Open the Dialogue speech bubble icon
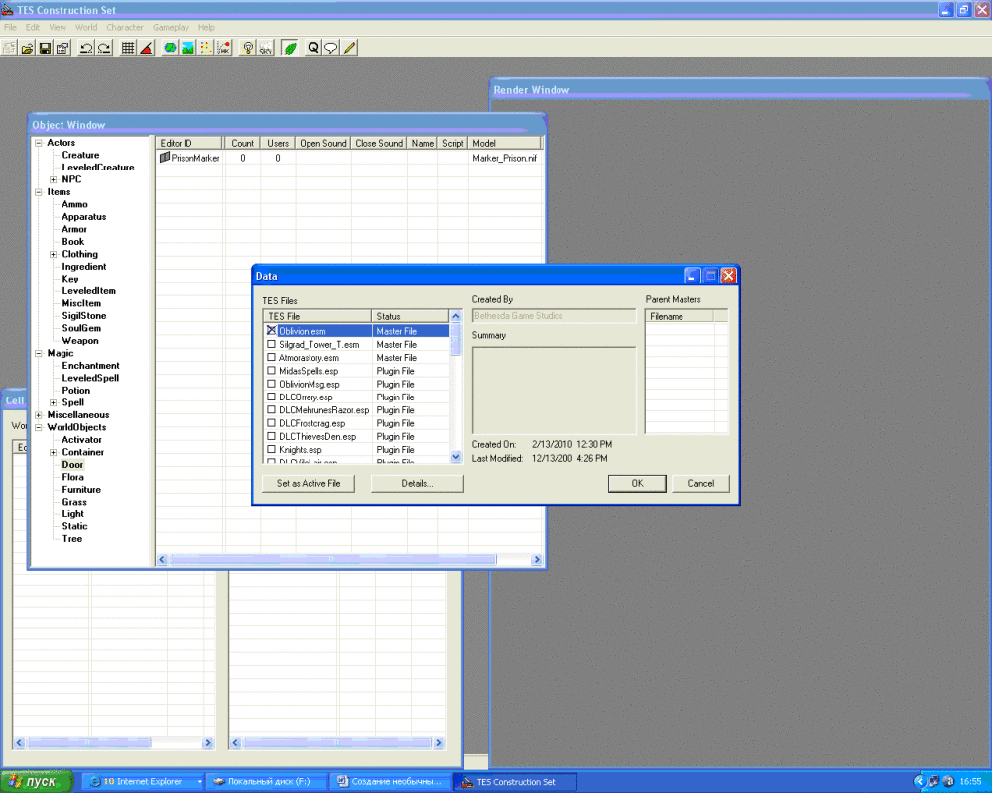Viewport: 992px width, 793px height. click(331, 48)
